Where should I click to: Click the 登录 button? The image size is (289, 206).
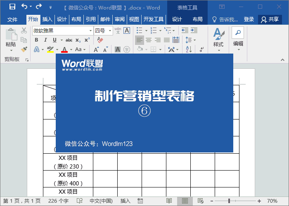(x=249, y=19)
